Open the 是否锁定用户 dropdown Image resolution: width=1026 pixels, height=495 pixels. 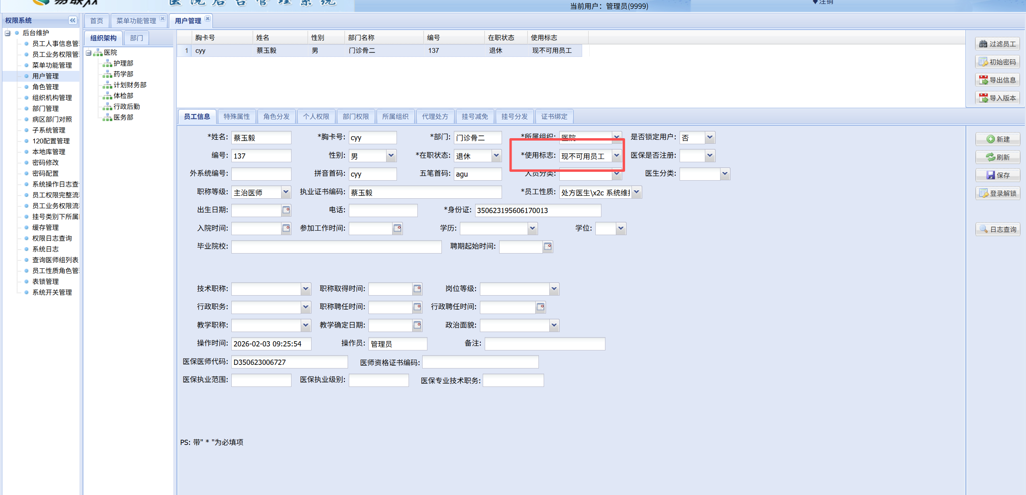pyautogui.click(x=710, y=137)
